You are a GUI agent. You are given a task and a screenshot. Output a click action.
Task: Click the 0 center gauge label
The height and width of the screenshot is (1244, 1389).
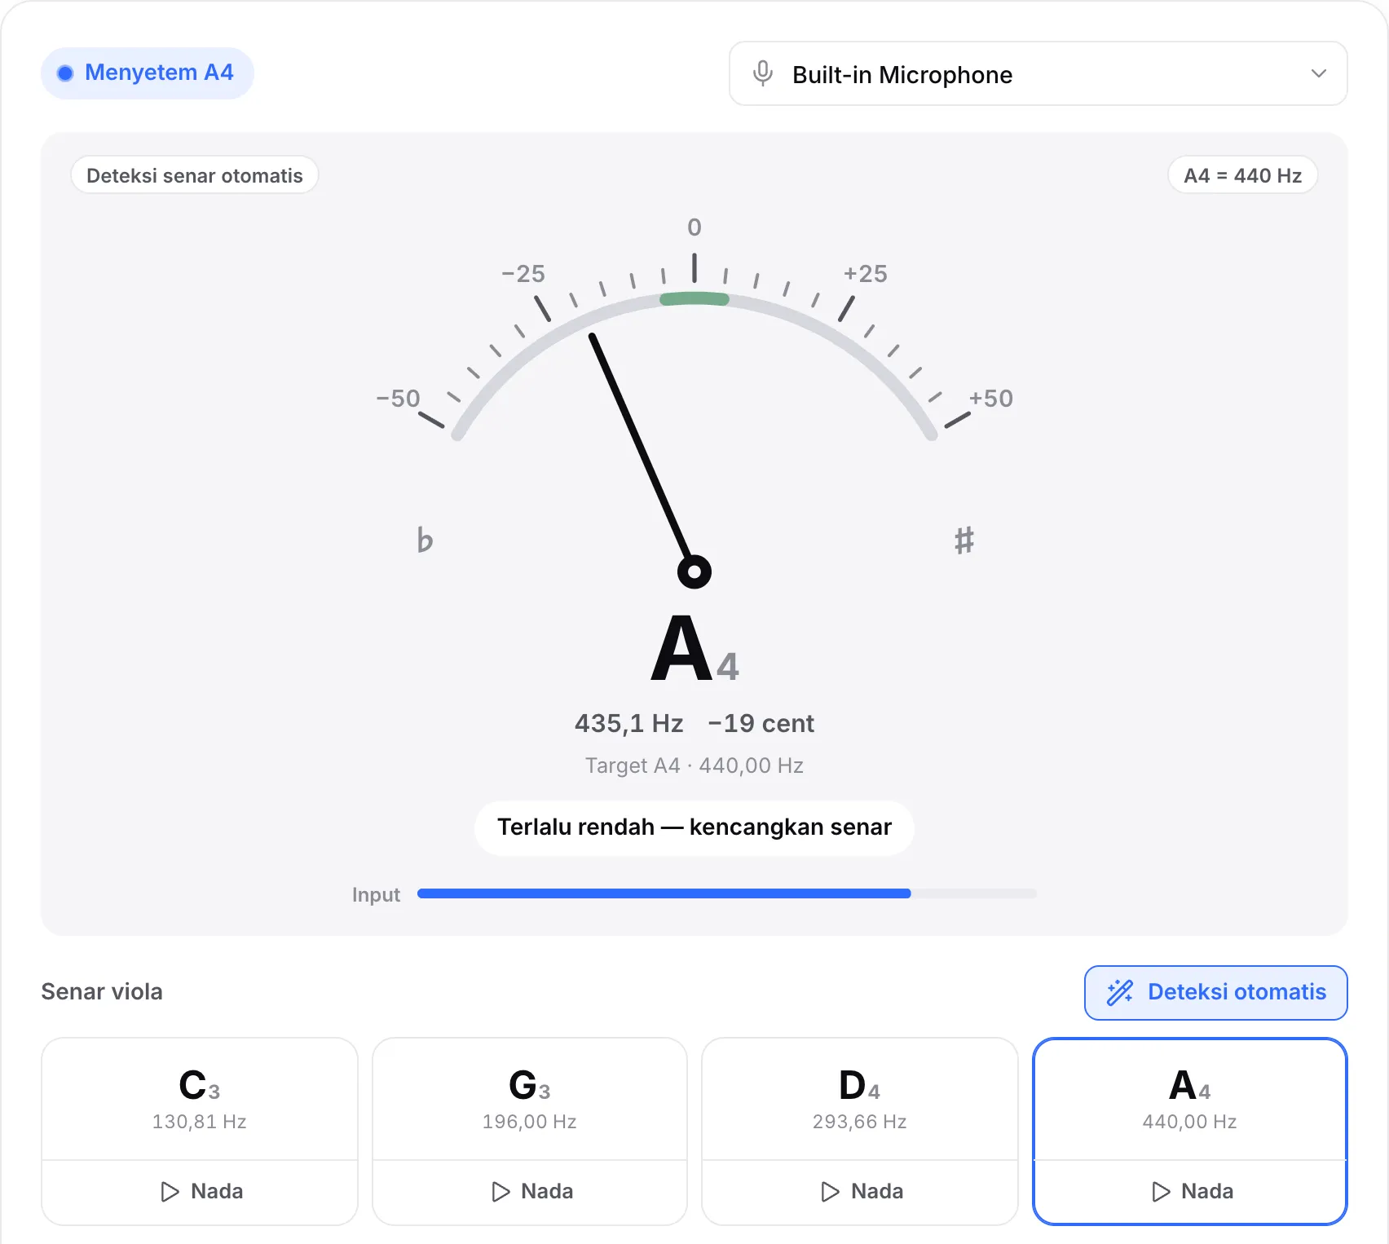(x=694, y=227)
